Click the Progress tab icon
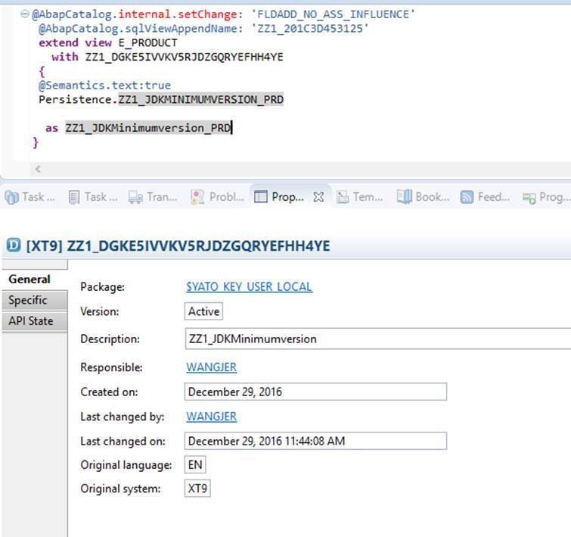Viewport: 571px width, 537px height. click(529, 198)
